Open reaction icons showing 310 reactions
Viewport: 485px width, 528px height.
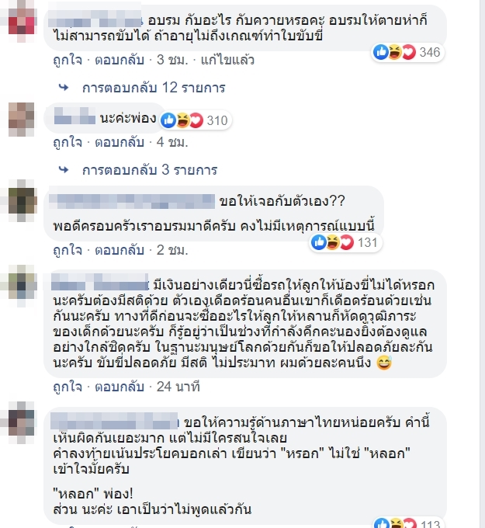(x=196, y=120)
